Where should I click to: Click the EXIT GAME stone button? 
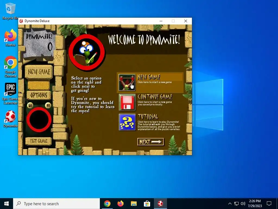point(39,141)
